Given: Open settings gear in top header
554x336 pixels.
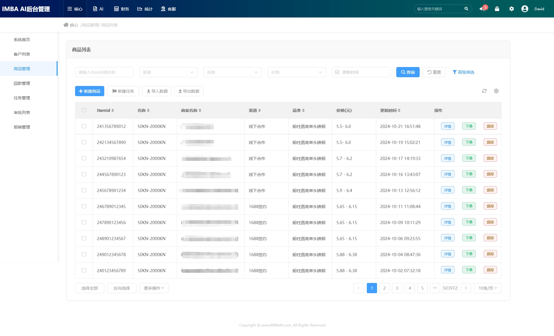Looking at the screenshot, I should [511, 9].
